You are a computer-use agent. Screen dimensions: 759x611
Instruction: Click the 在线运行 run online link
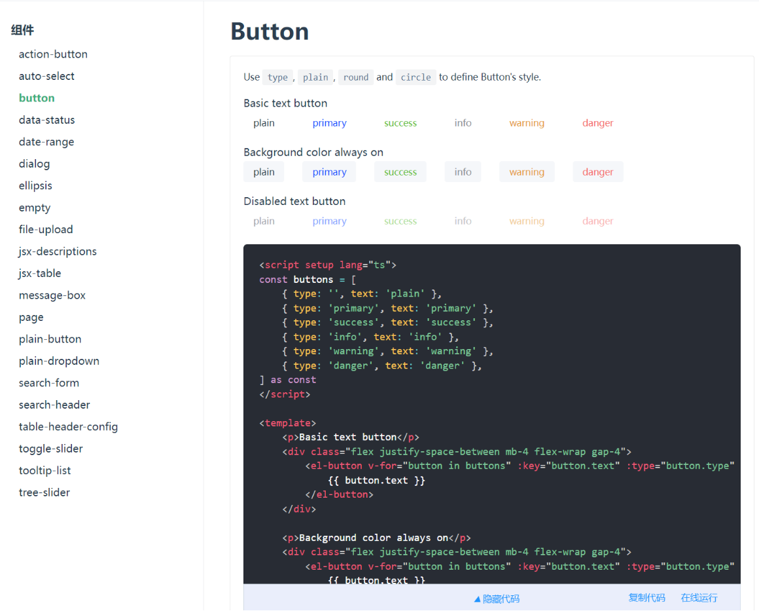pos(699,597)
